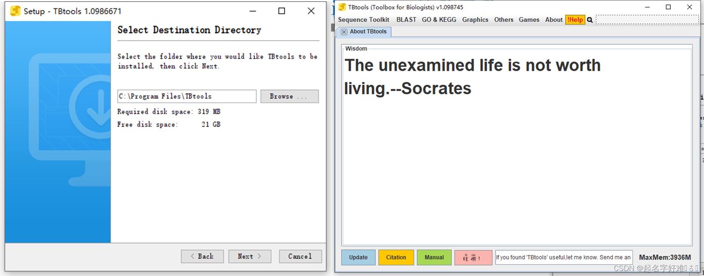Screen dimensions: 704x276
Task: Maximize the Setup - TBtools window
Action: (281, 11)
